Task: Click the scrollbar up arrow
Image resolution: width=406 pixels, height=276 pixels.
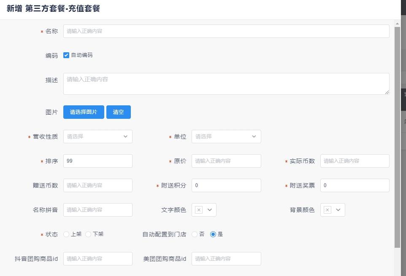Action: (397, 24)
